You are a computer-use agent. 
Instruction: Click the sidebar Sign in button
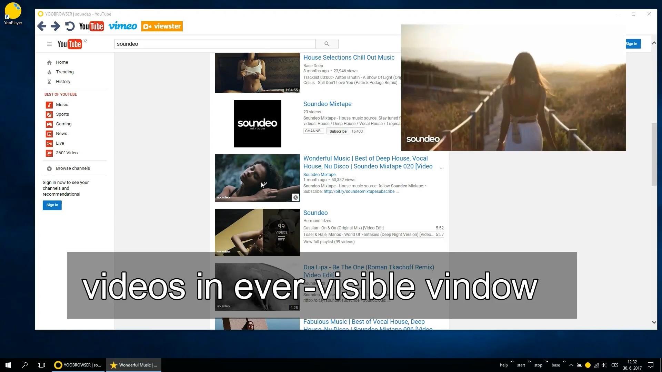point(52,205)
